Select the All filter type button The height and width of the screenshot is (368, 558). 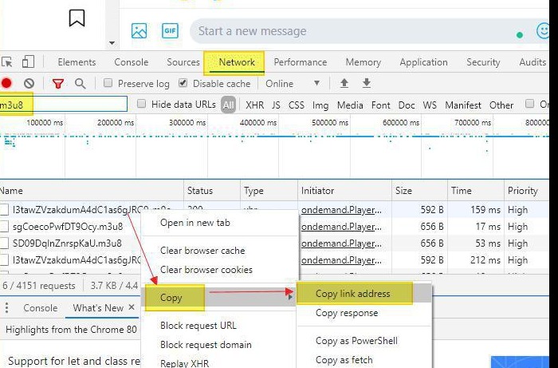pos(229,105)
